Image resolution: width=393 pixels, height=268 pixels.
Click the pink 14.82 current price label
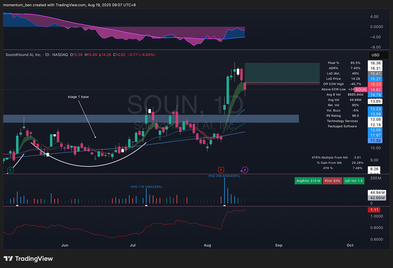pos(375,90)
